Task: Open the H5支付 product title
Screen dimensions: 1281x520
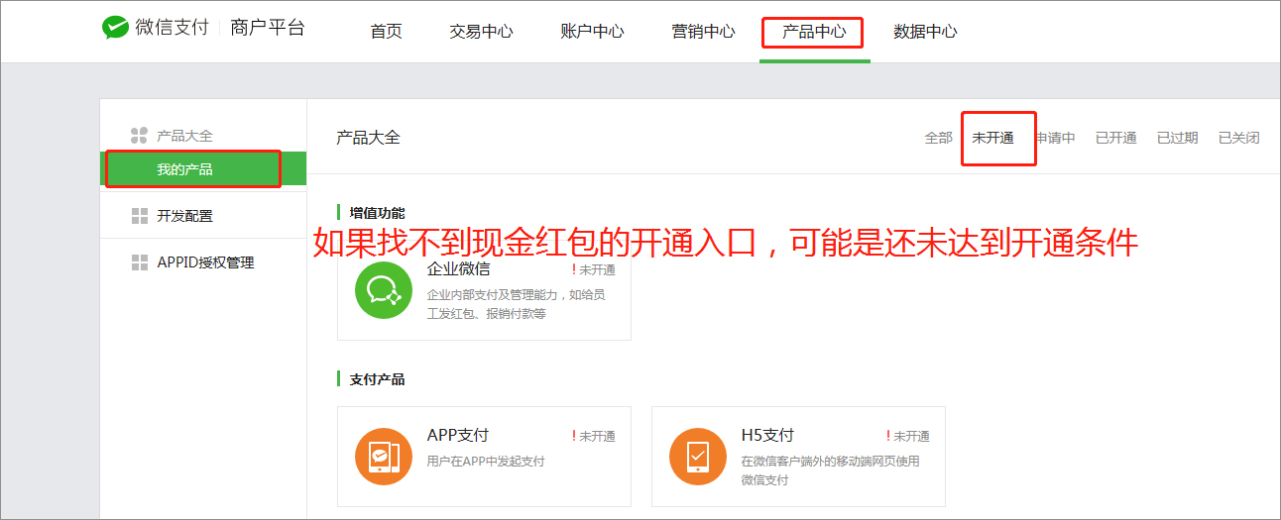Action: pos(767,435)
